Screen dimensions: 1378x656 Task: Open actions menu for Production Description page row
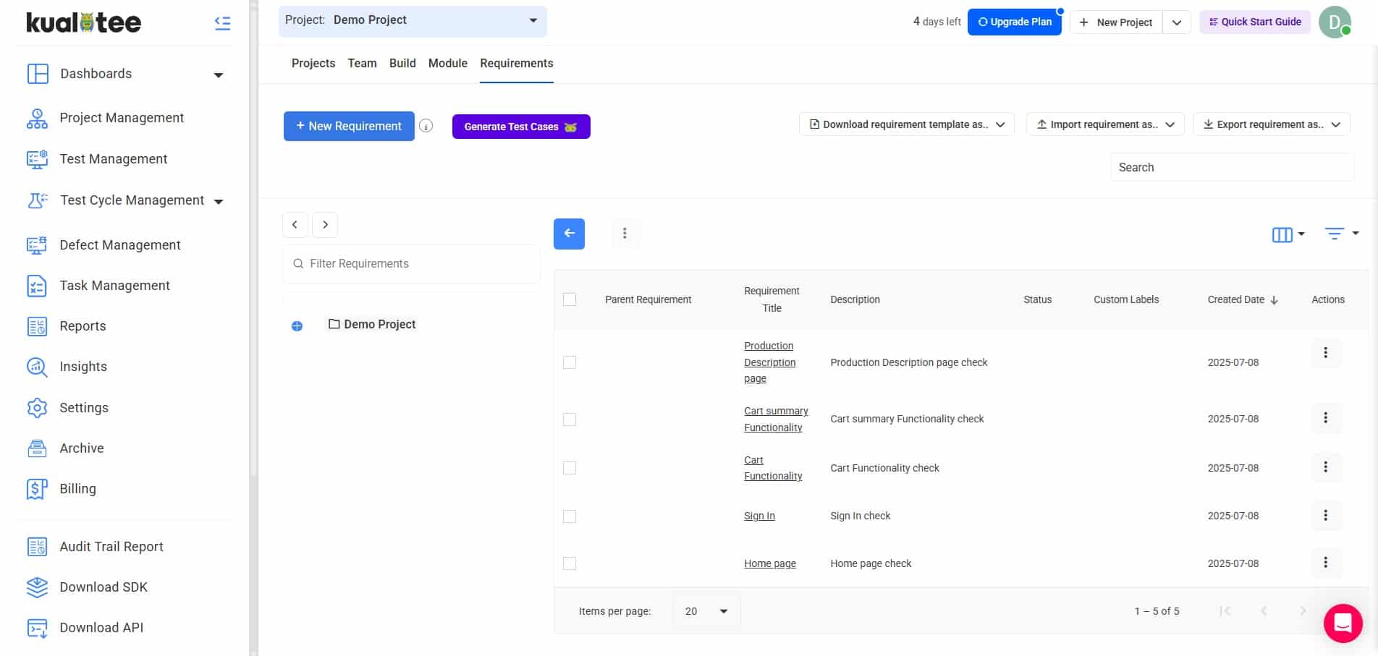pos(1326,353)
